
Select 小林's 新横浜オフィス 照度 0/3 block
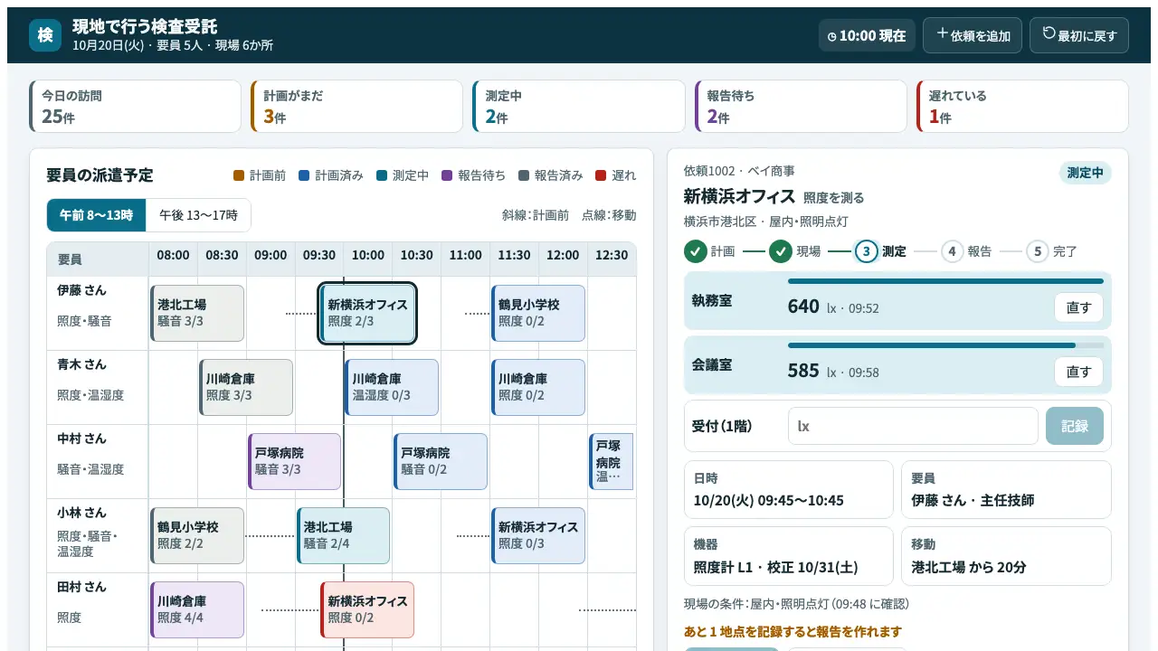tap(538, 536)
